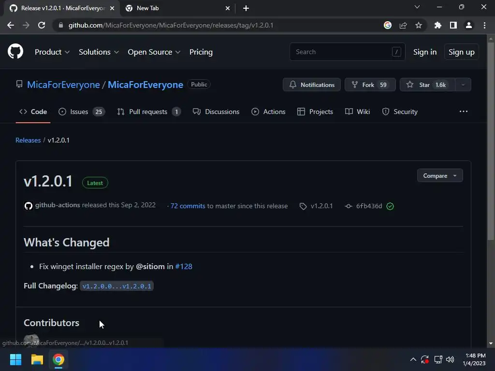Open the v1.2.0.0...v1.2.0.1 changelog link
This screenshot has width=495, height=371.
(x=117, y=286)
